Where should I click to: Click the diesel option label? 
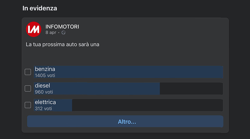pos(42,86)
